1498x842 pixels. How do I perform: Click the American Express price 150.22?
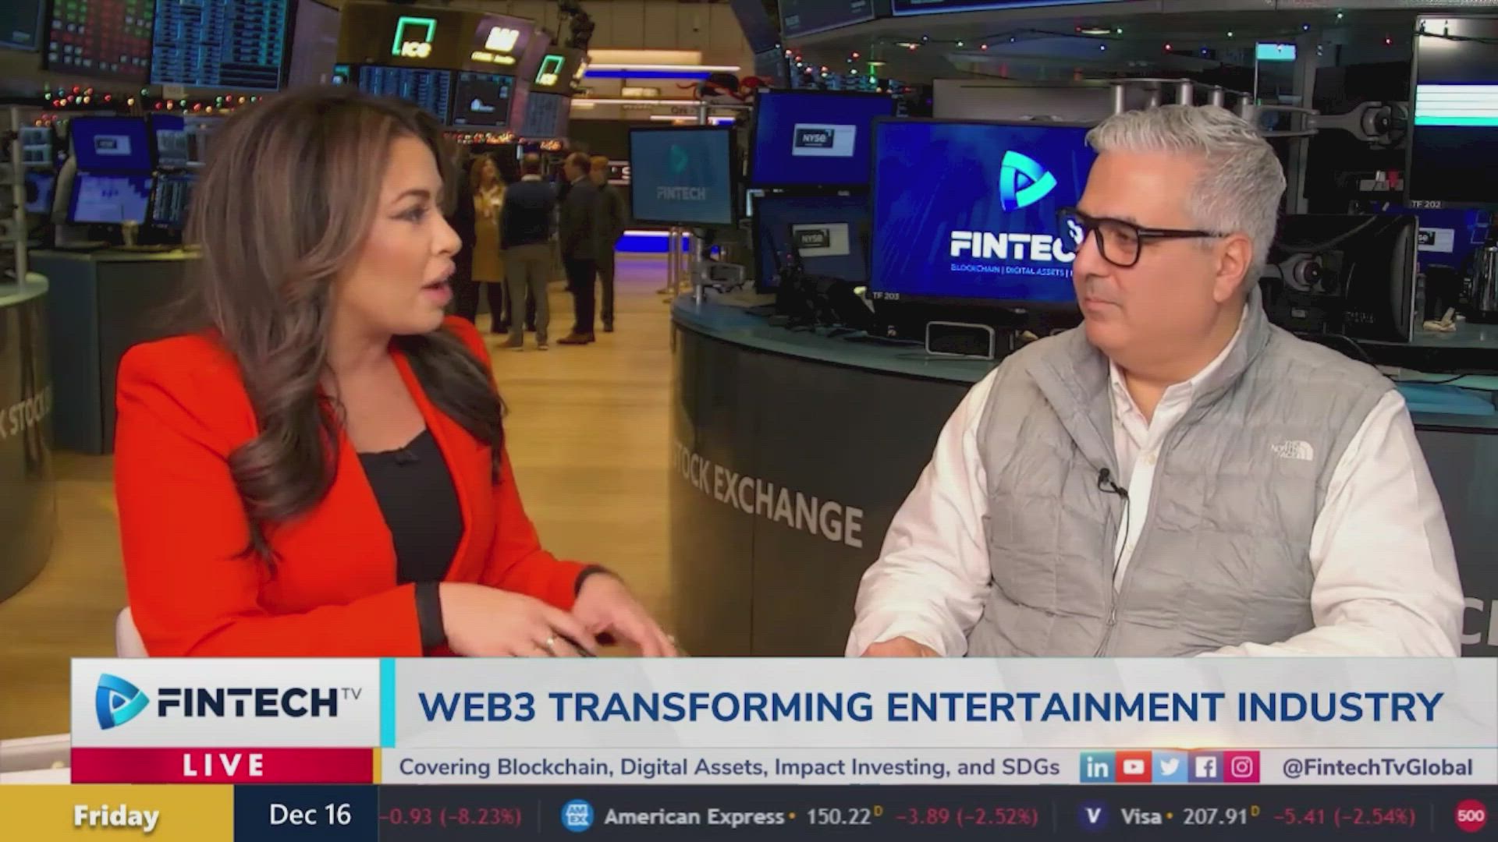click(x=839, y=816)
